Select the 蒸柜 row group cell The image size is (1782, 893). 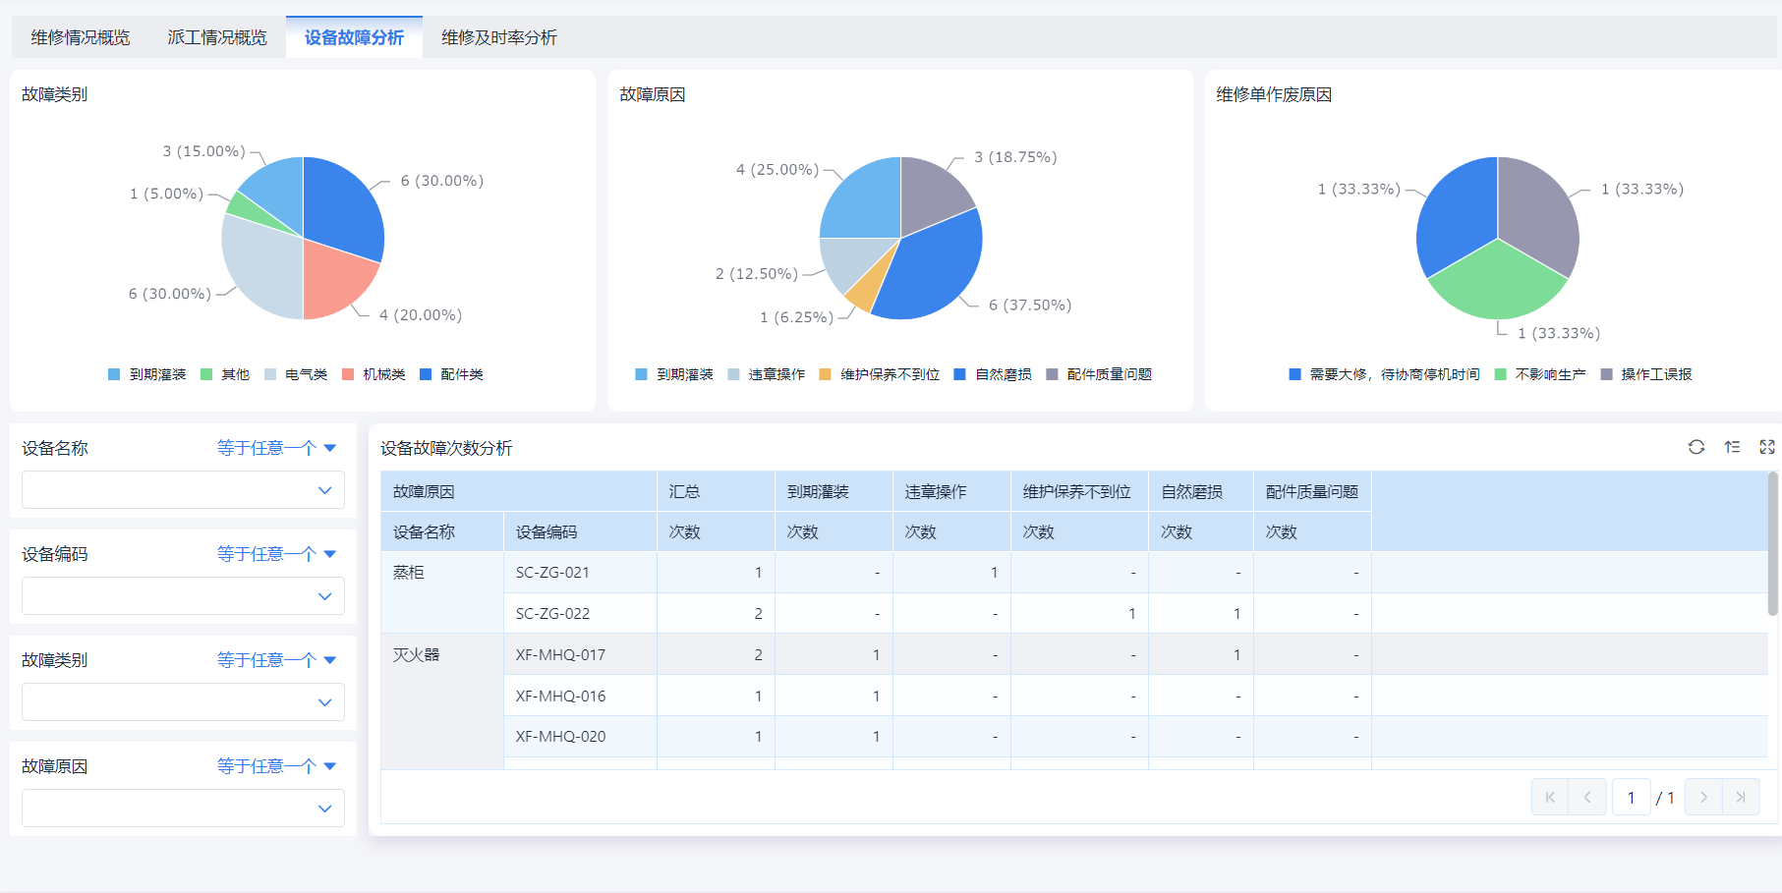[x=442, y=592]
